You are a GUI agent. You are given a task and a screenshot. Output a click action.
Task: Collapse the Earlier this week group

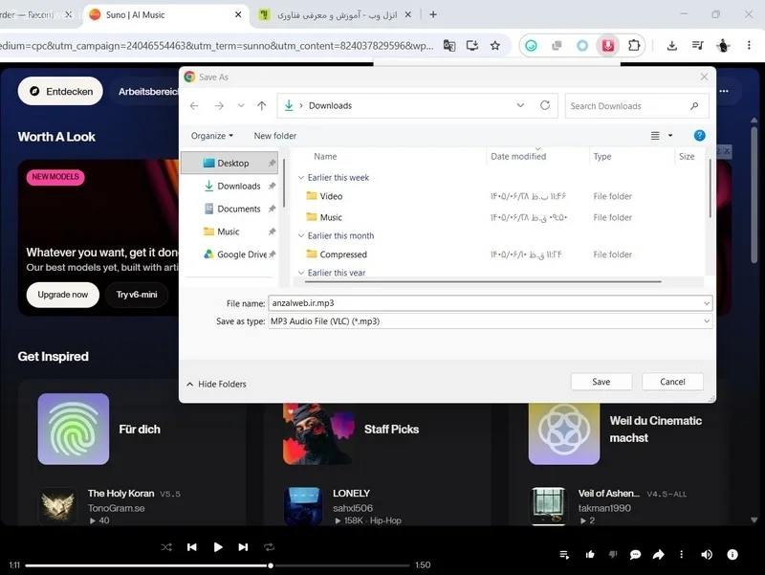pyautogui.click(x=301, y=178)
